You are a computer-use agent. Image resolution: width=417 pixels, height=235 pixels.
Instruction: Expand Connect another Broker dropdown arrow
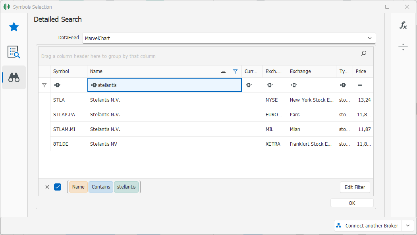(408, 226)
